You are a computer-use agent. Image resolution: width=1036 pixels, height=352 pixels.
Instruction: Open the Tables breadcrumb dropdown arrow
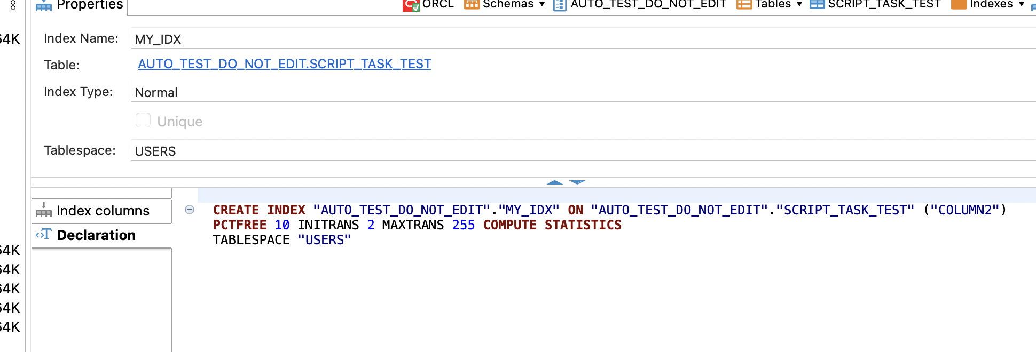pos(799,4)
